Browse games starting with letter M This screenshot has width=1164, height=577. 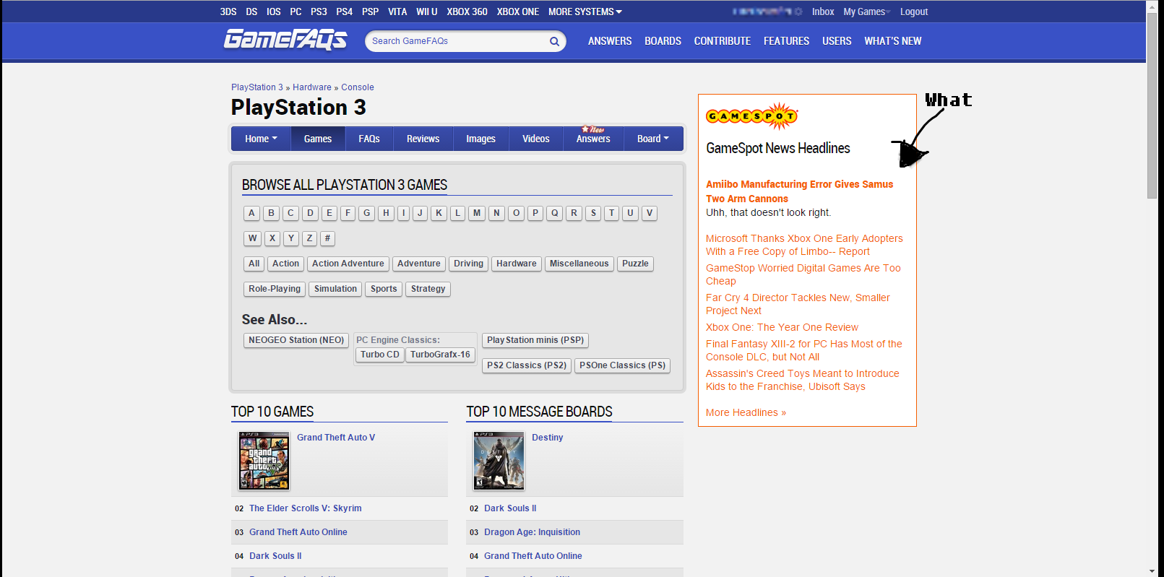[477, 213]
